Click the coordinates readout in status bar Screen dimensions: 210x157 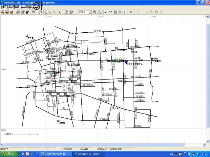click(116, 149)
